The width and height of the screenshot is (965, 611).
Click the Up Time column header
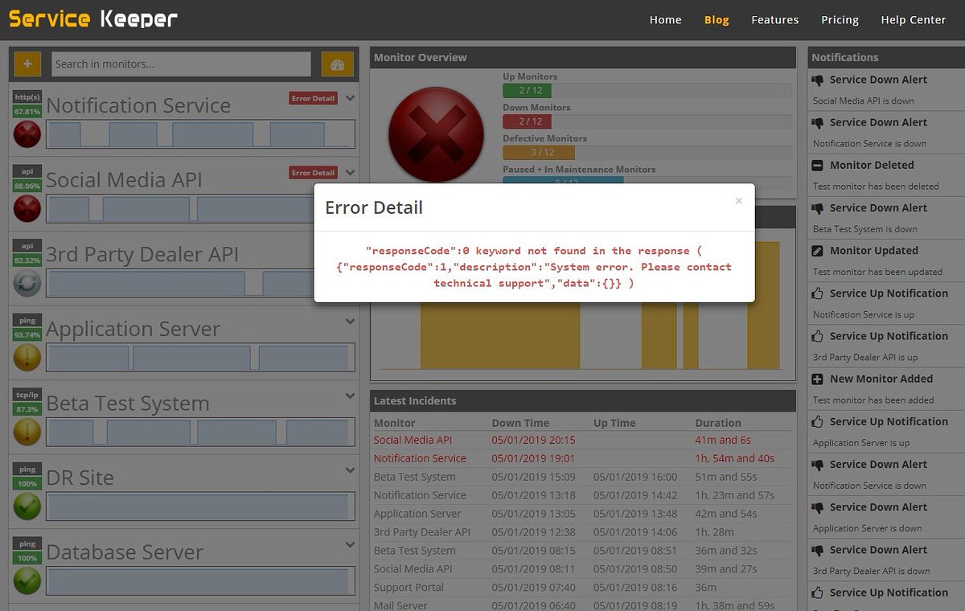pyautogui.click(x=614, y=423)
